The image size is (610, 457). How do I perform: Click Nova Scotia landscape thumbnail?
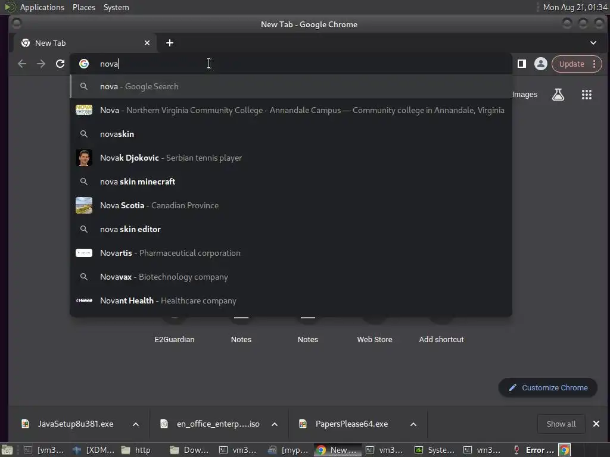83,205
